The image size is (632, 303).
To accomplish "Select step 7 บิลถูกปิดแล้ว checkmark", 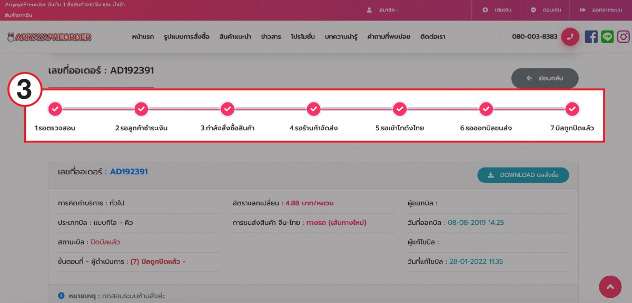I will [x=572, y=109].
